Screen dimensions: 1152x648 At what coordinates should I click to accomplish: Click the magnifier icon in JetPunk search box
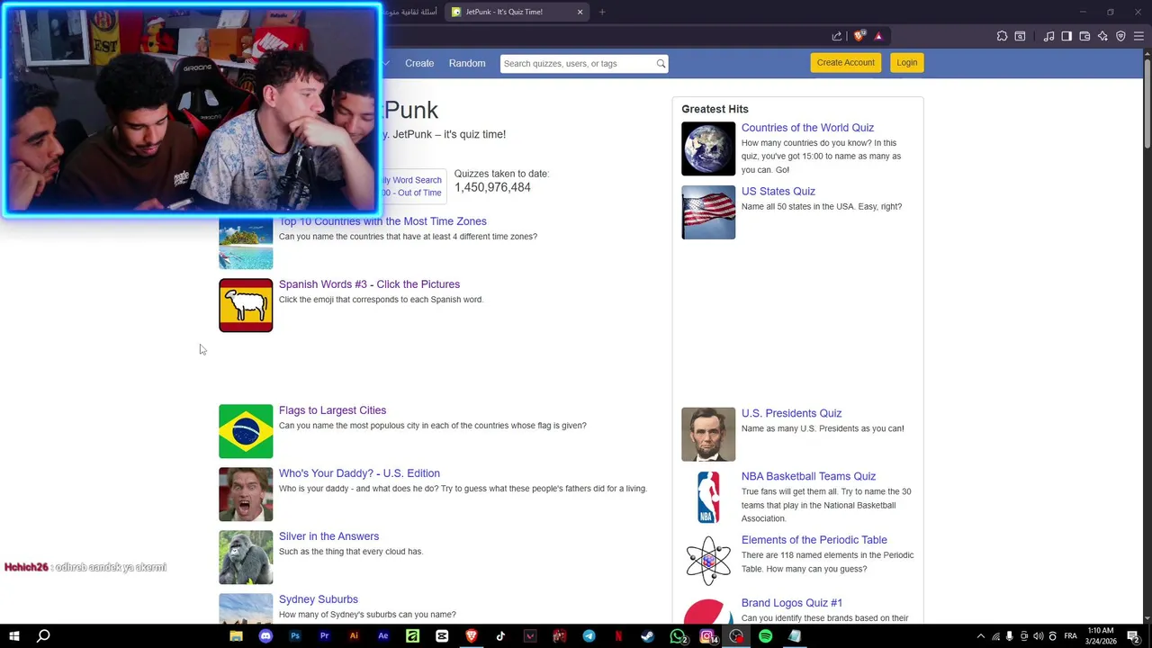(x=661, y=63)
